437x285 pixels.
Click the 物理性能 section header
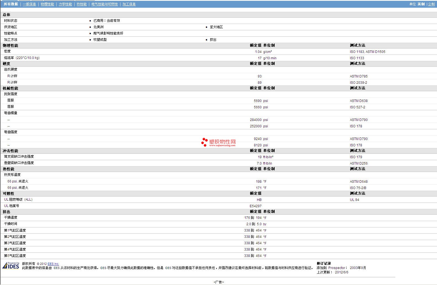(x=10, y=45)
